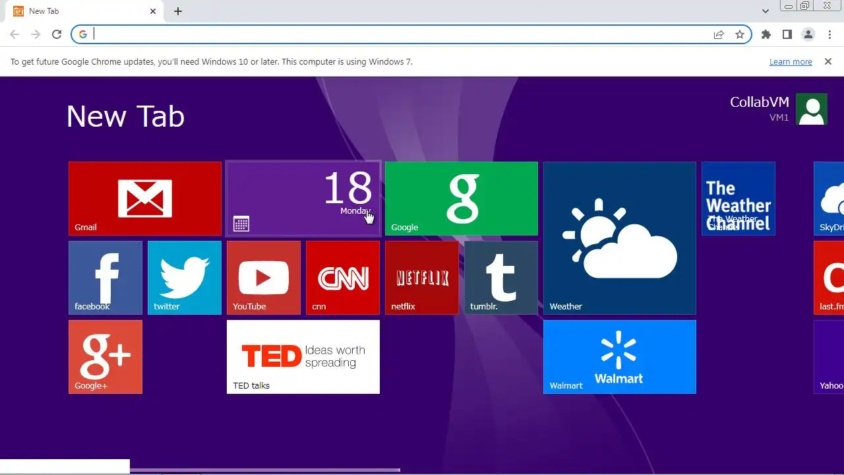Open the Gmail tile
This screenshot has width=844, height=475.
(145, 199)
